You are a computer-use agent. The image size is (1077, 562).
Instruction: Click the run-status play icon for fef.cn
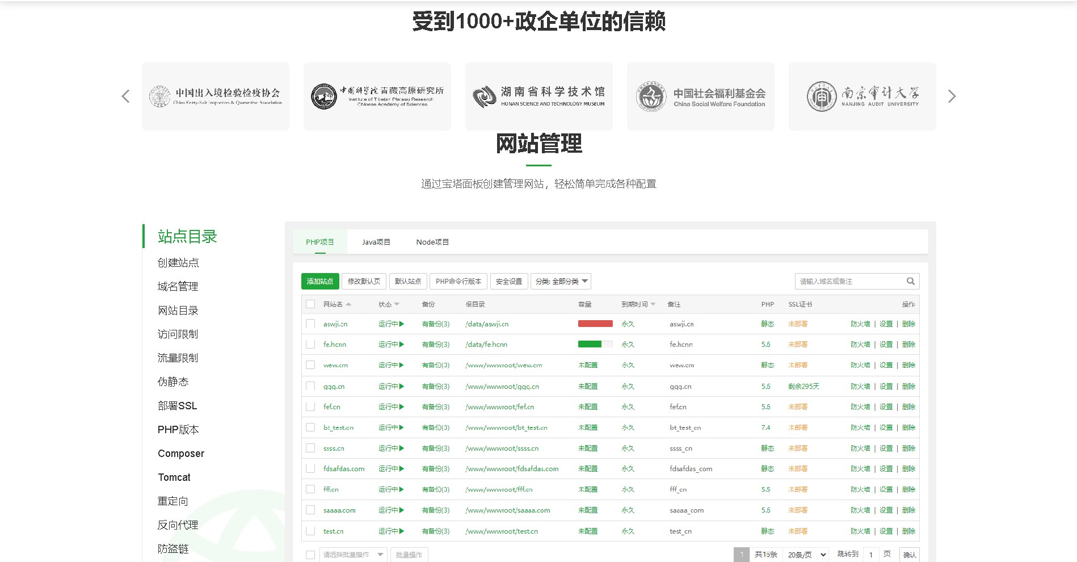click(x=402, y=407)
